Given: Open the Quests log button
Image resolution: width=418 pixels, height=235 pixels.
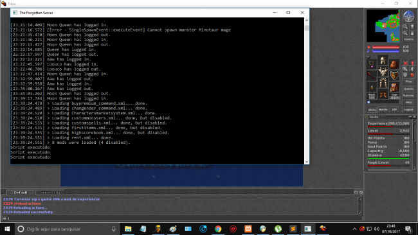Looking at the screenshot, I should [408, 89].
